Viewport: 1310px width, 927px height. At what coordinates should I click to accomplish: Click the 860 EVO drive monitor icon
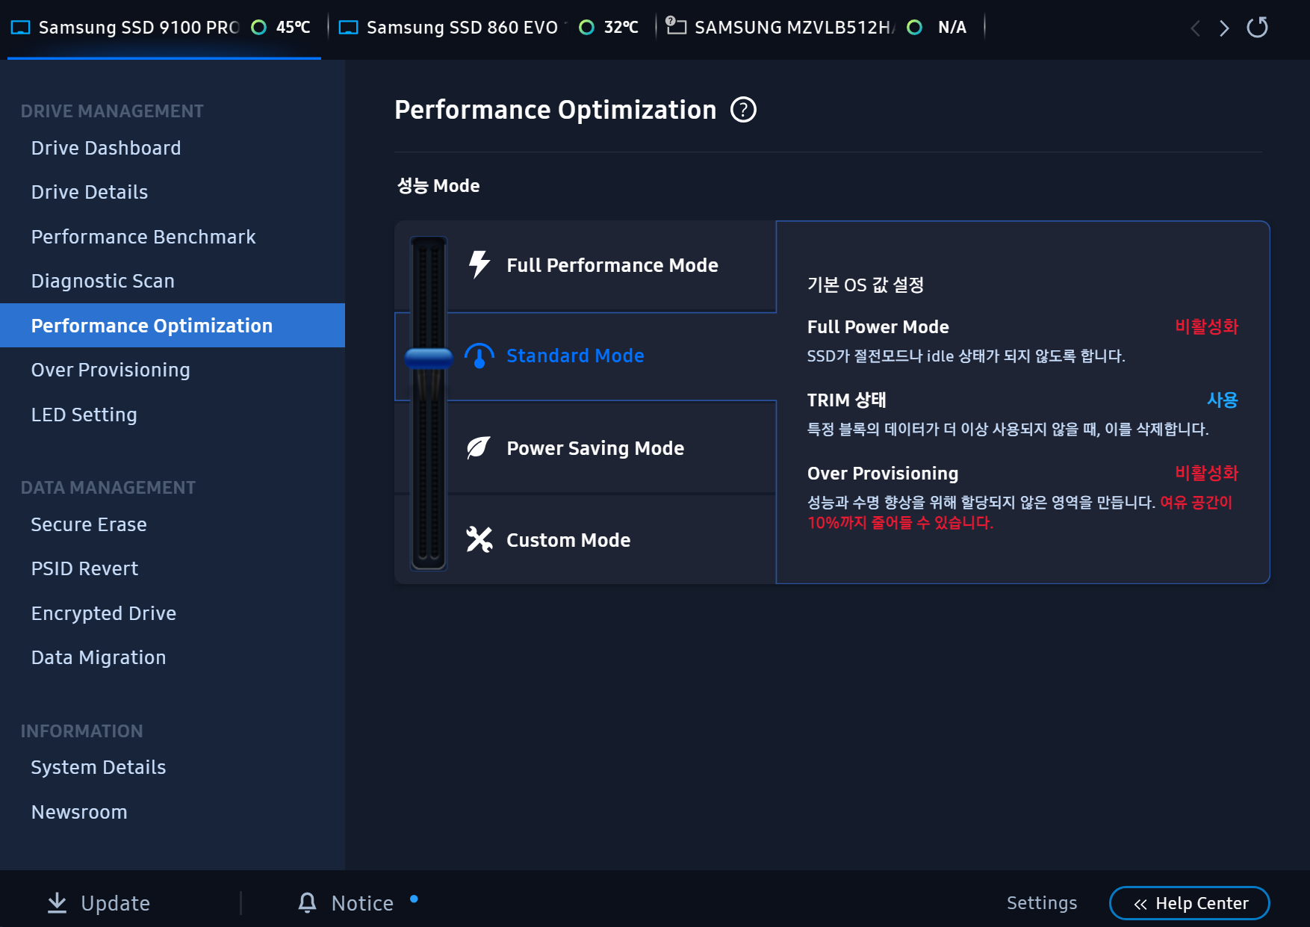[x=348, y=28]
